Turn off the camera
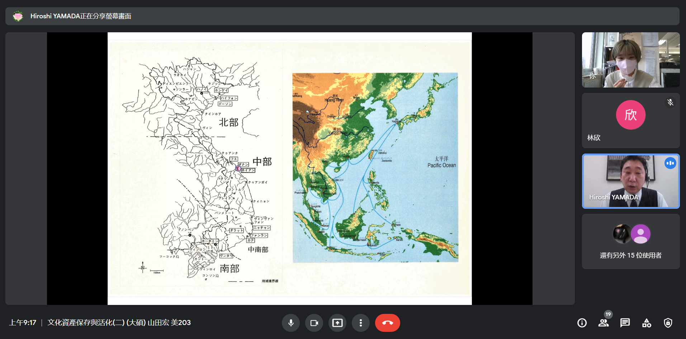The height and width of the screenshot is (339, 686). [x=314, y=323]
